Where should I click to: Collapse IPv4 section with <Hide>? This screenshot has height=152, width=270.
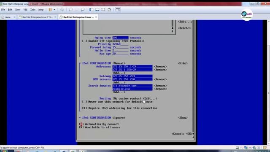pos(183,63)
